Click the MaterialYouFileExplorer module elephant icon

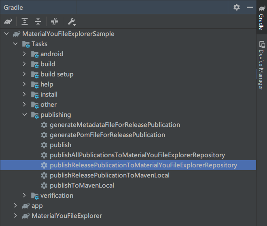tap(26, 216)
